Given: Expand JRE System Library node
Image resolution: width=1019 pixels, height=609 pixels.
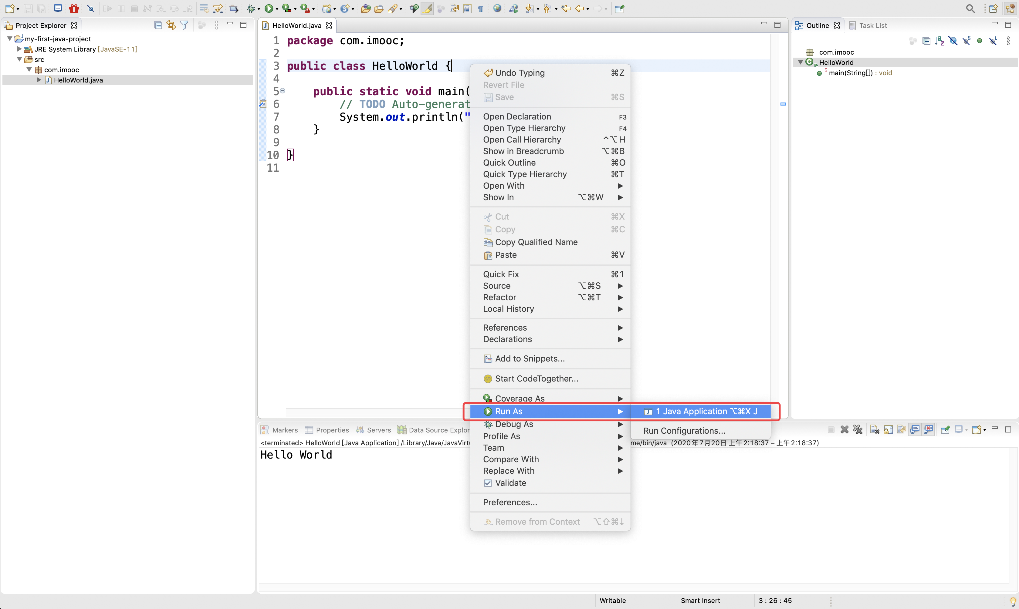Looking at the screenshot, I should (19, 49).
